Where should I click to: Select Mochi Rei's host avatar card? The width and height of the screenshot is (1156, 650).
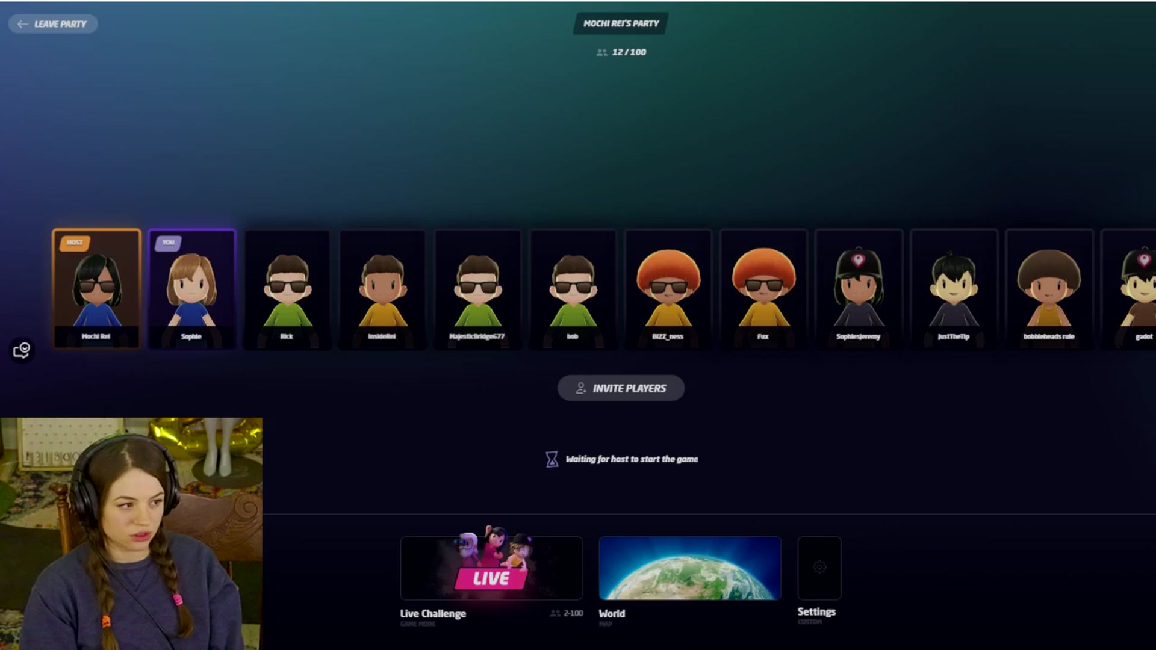point(96,289)
